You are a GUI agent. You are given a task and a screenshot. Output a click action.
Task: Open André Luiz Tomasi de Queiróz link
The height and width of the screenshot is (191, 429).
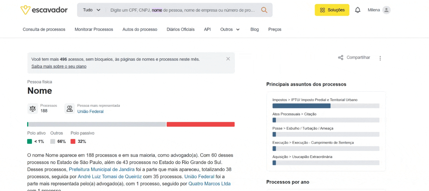point(110,177)
